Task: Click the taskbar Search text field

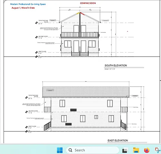Action: click(x=93, y=150)
